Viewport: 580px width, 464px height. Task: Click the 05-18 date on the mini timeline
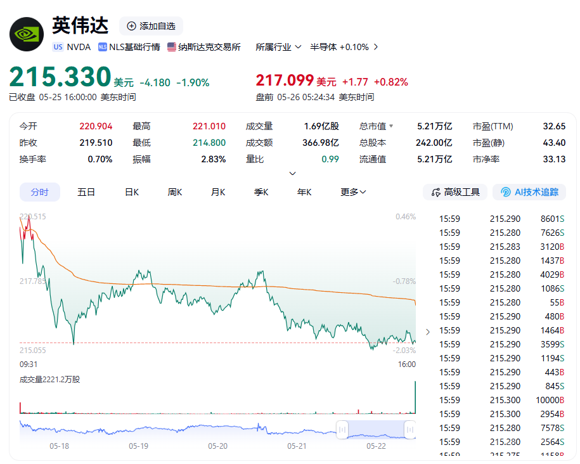(x=59, y=446)
